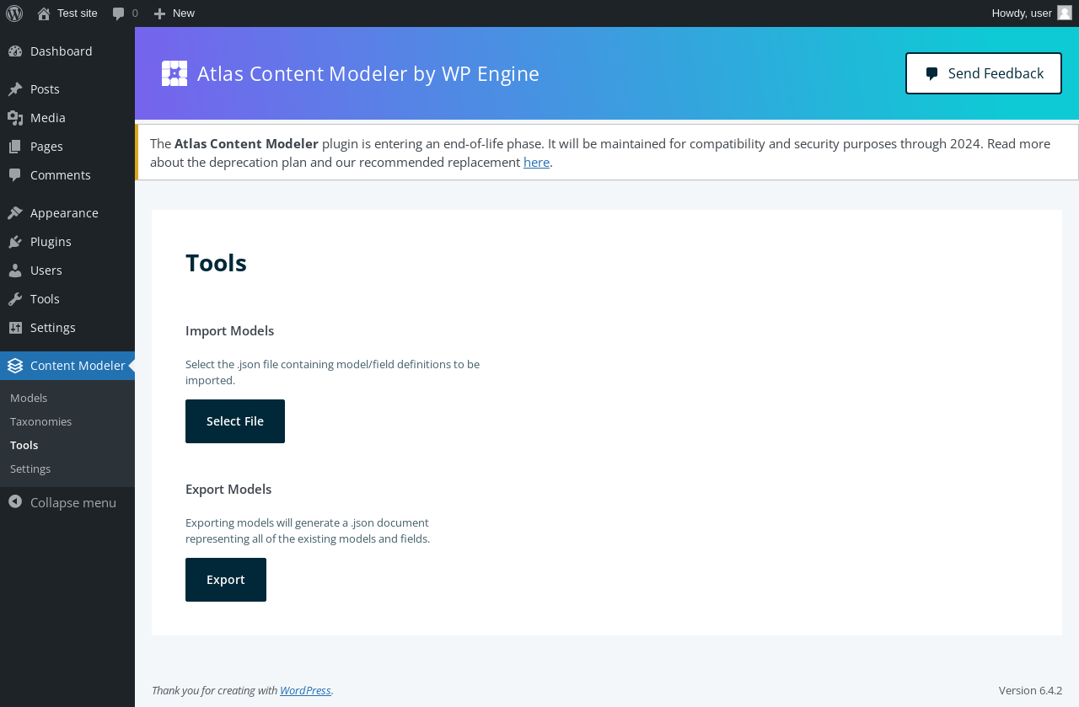Screen dimensions: 1079x707
Task: Navigate to Pages menu
Action: [x=46, y=147]
